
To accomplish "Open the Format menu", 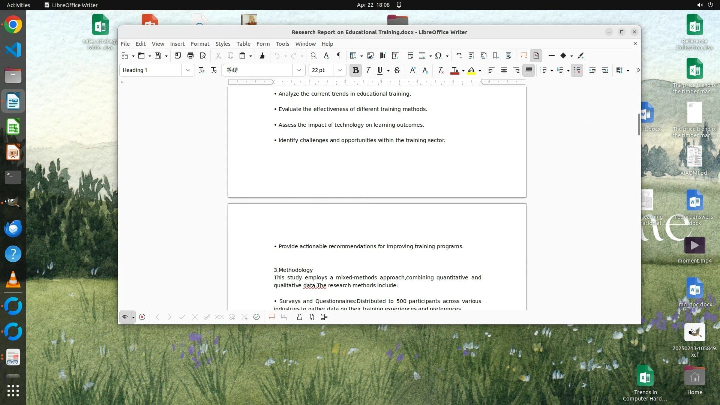I will pos(200,44).
